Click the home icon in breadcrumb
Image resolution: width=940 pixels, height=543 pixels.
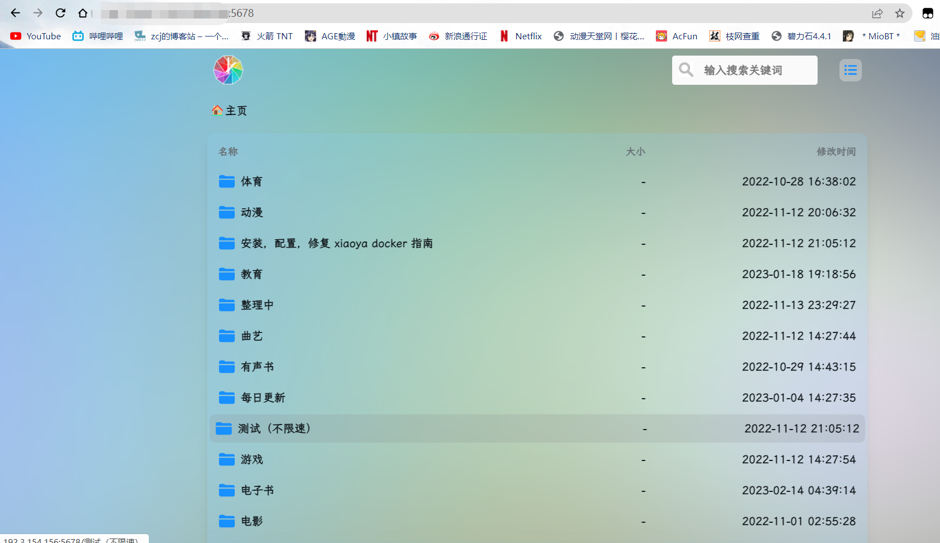pyautogui.click(x=217, y=110)
